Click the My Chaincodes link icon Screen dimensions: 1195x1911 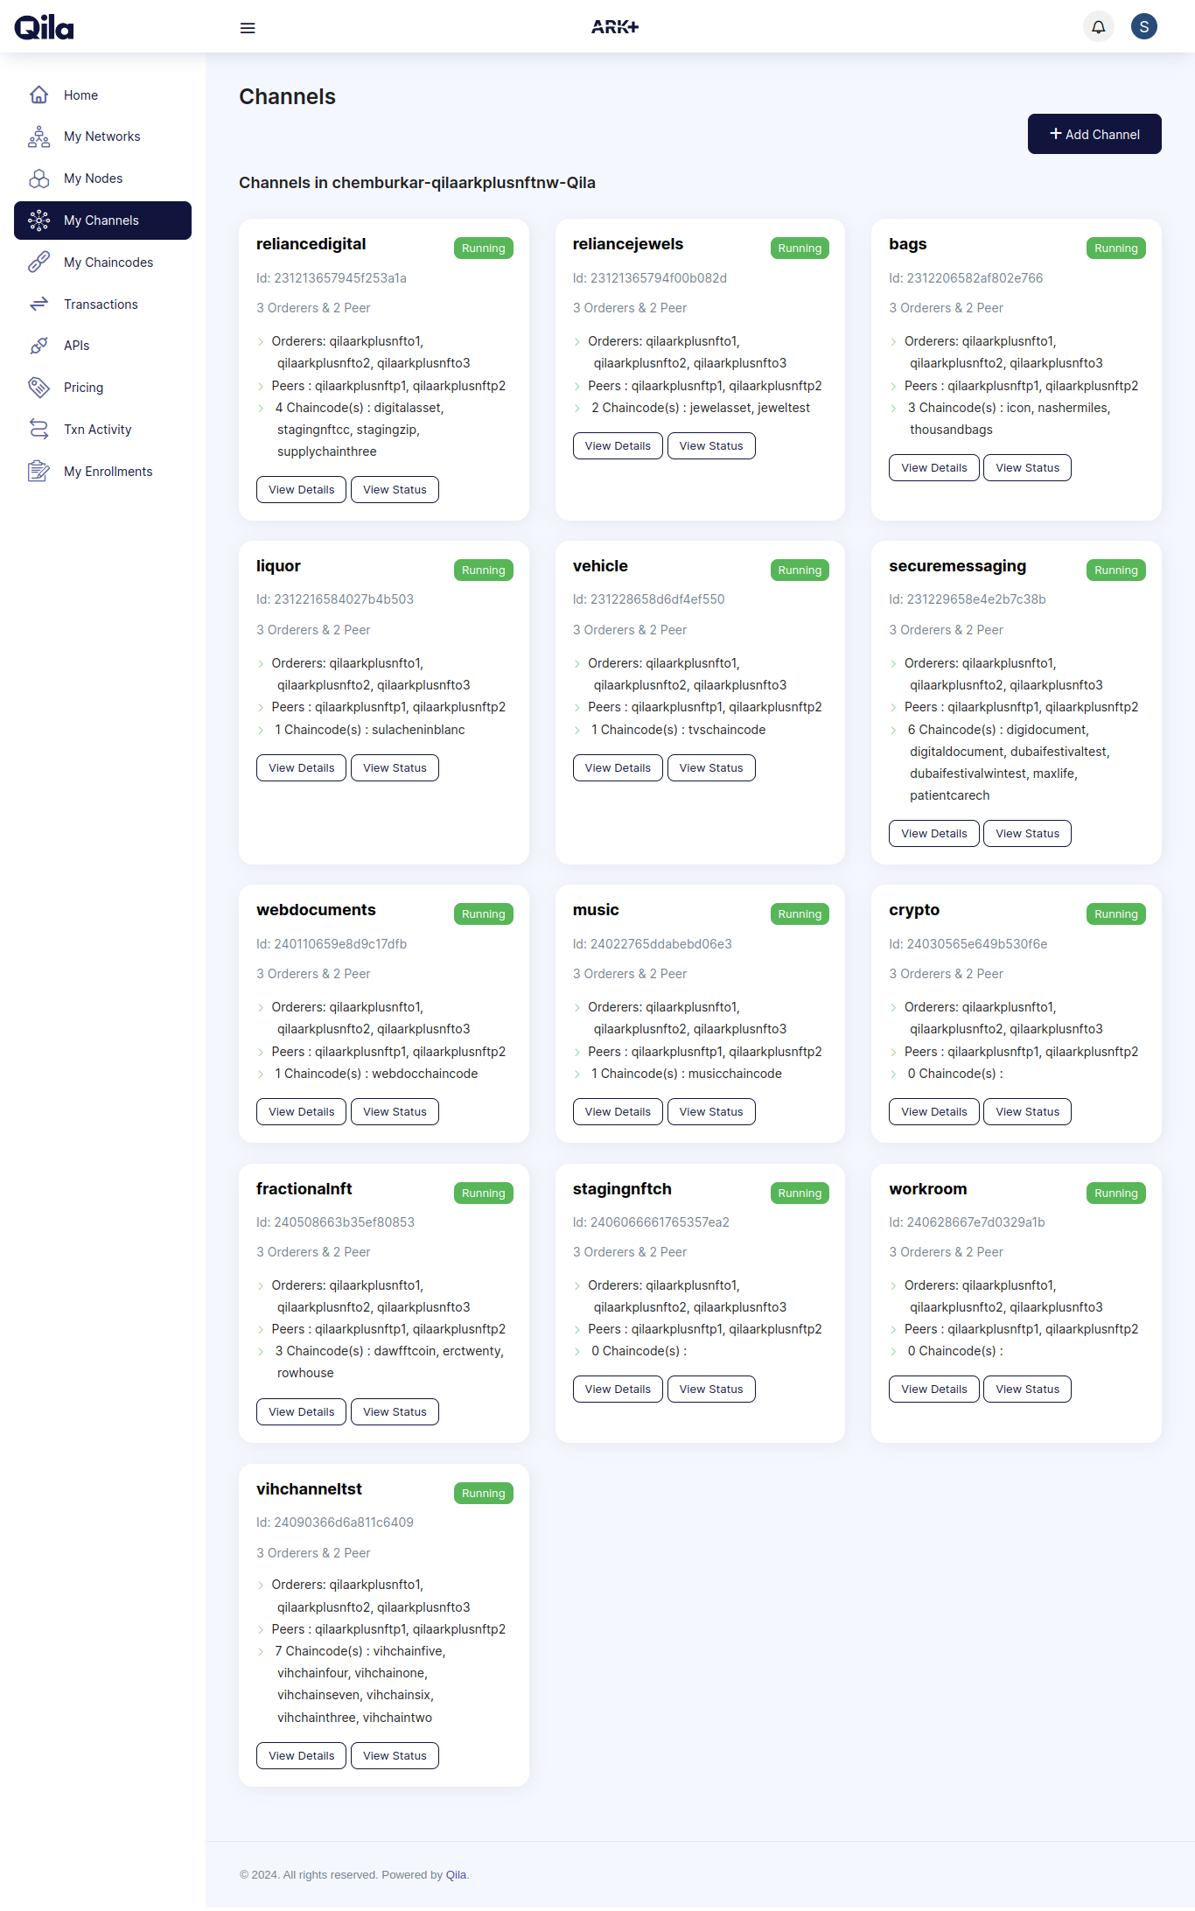click(x=38, y=262)
